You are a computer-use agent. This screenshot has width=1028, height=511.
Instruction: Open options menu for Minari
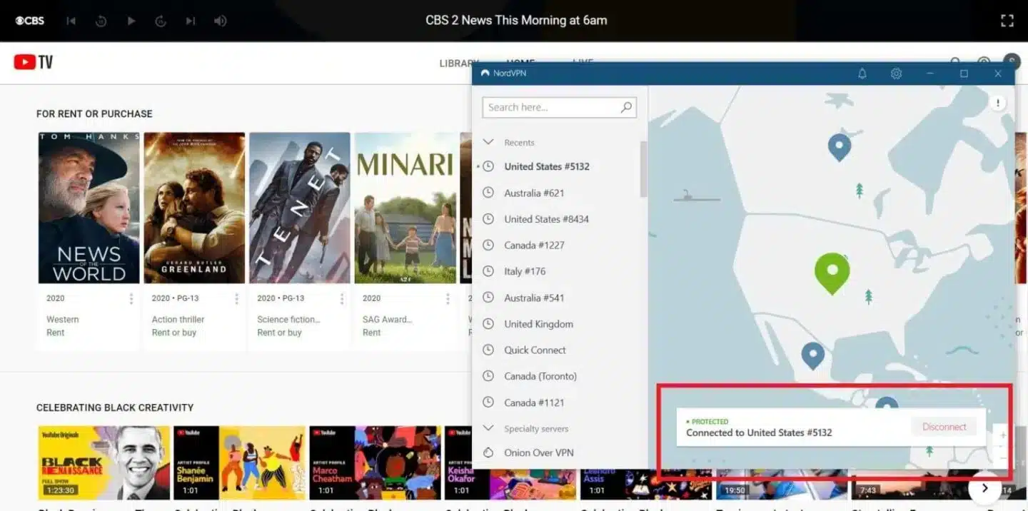point(448,299)
